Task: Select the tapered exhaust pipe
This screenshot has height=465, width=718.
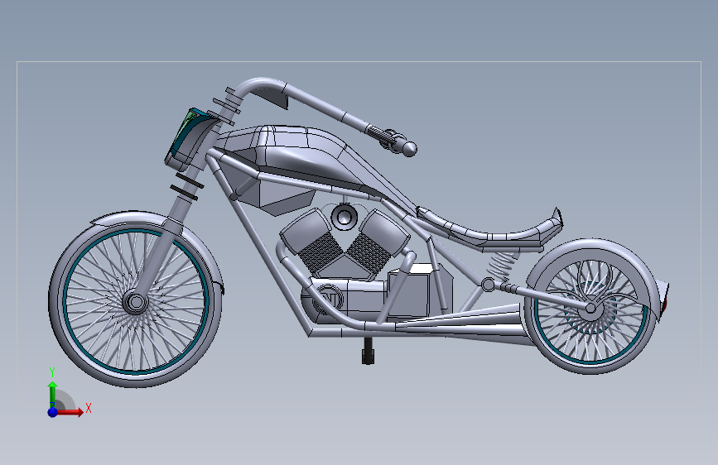Action: [460, 326]
